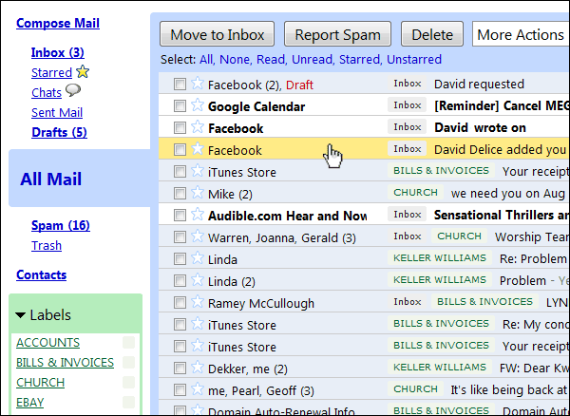Tick the checkbox for Facebook Draft conversation
The image size is (570, 416).
click(180, 85)
